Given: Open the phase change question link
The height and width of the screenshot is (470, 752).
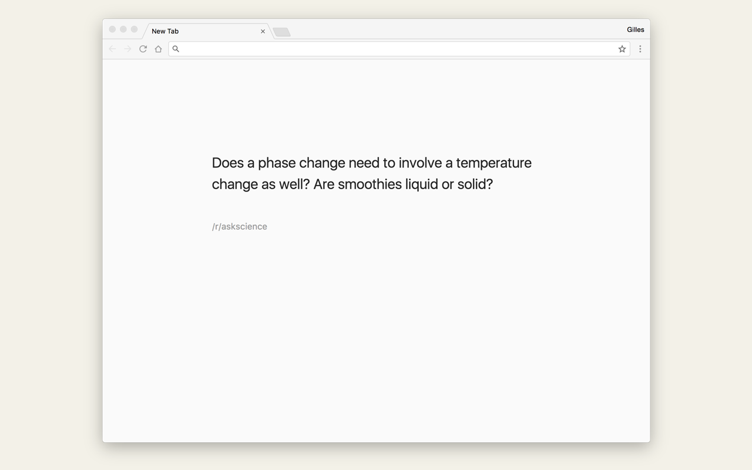Looking at the screenshot, I should 371,173.
